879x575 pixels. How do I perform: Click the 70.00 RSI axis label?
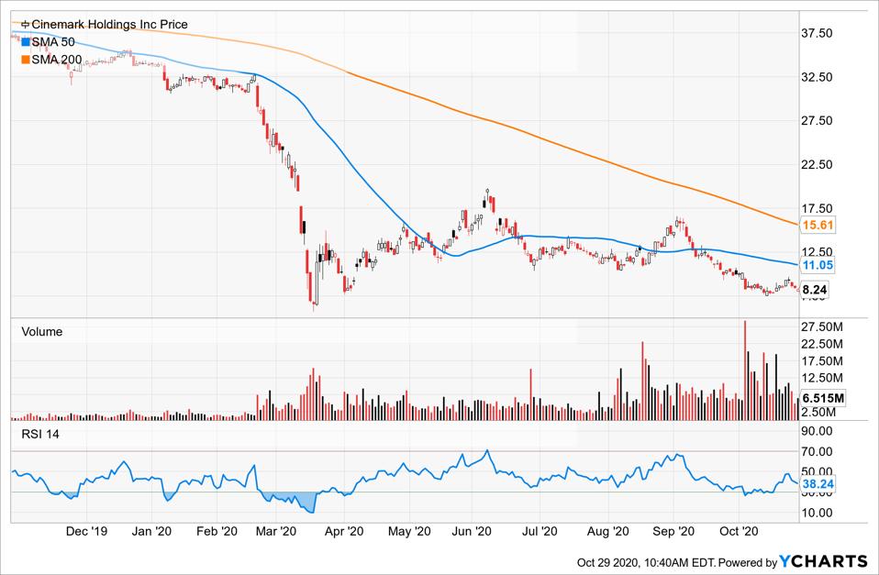pos(817,451)
